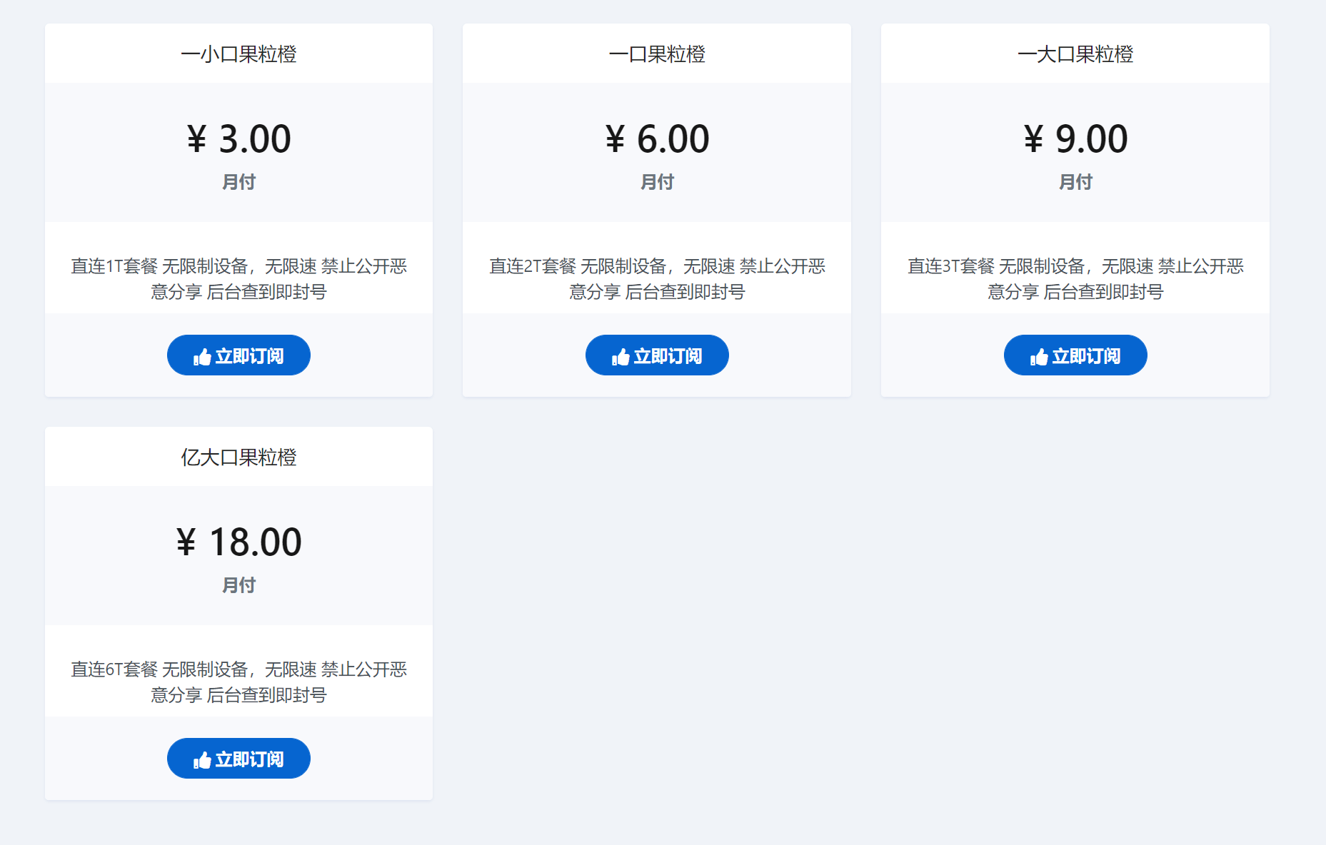Click thumbs-up icon in 一口果粒橙 subscribe button
The image size is (1326, 845).
coord(621,357)
